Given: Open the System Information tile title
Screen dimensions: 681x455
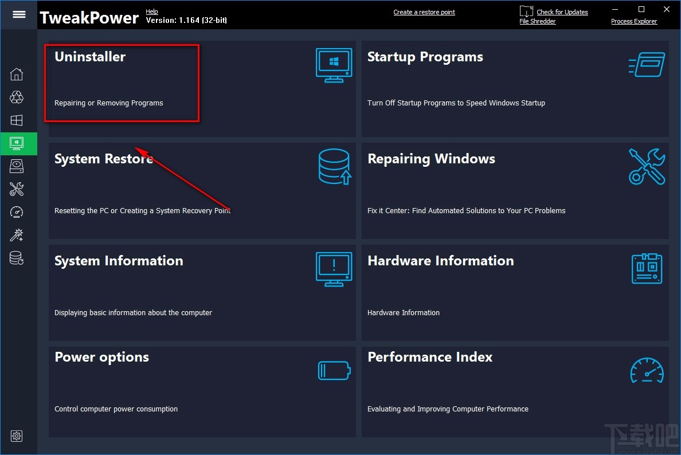Looking at the screenshot, I should [x=119, y=261].
